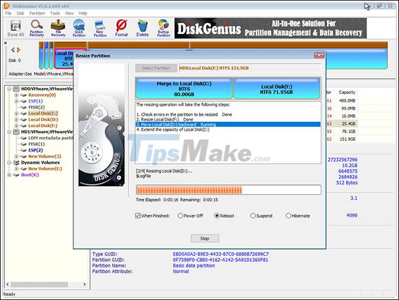
Task: Click the Merge to Local Disk(C:) block
Action: 184,88
